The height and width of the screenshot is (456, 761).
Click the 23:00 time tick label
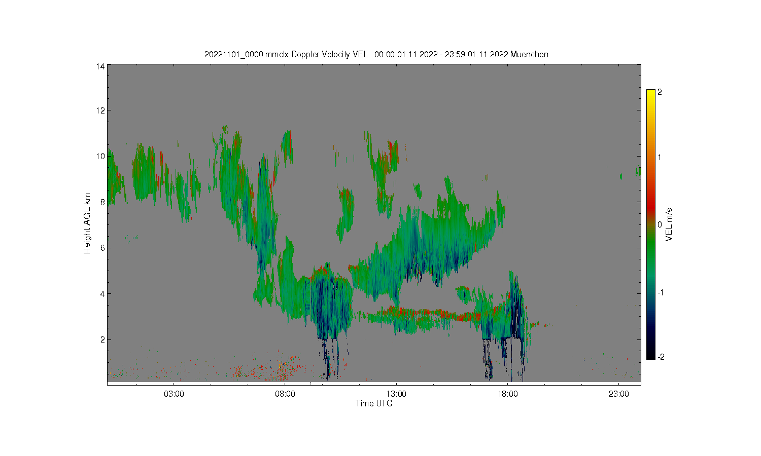point(619,394)
